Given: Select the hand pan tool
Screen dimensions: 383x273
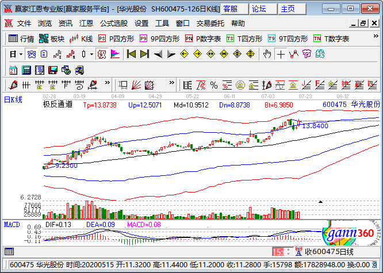Looking at the screenshot, I should 267,54.
